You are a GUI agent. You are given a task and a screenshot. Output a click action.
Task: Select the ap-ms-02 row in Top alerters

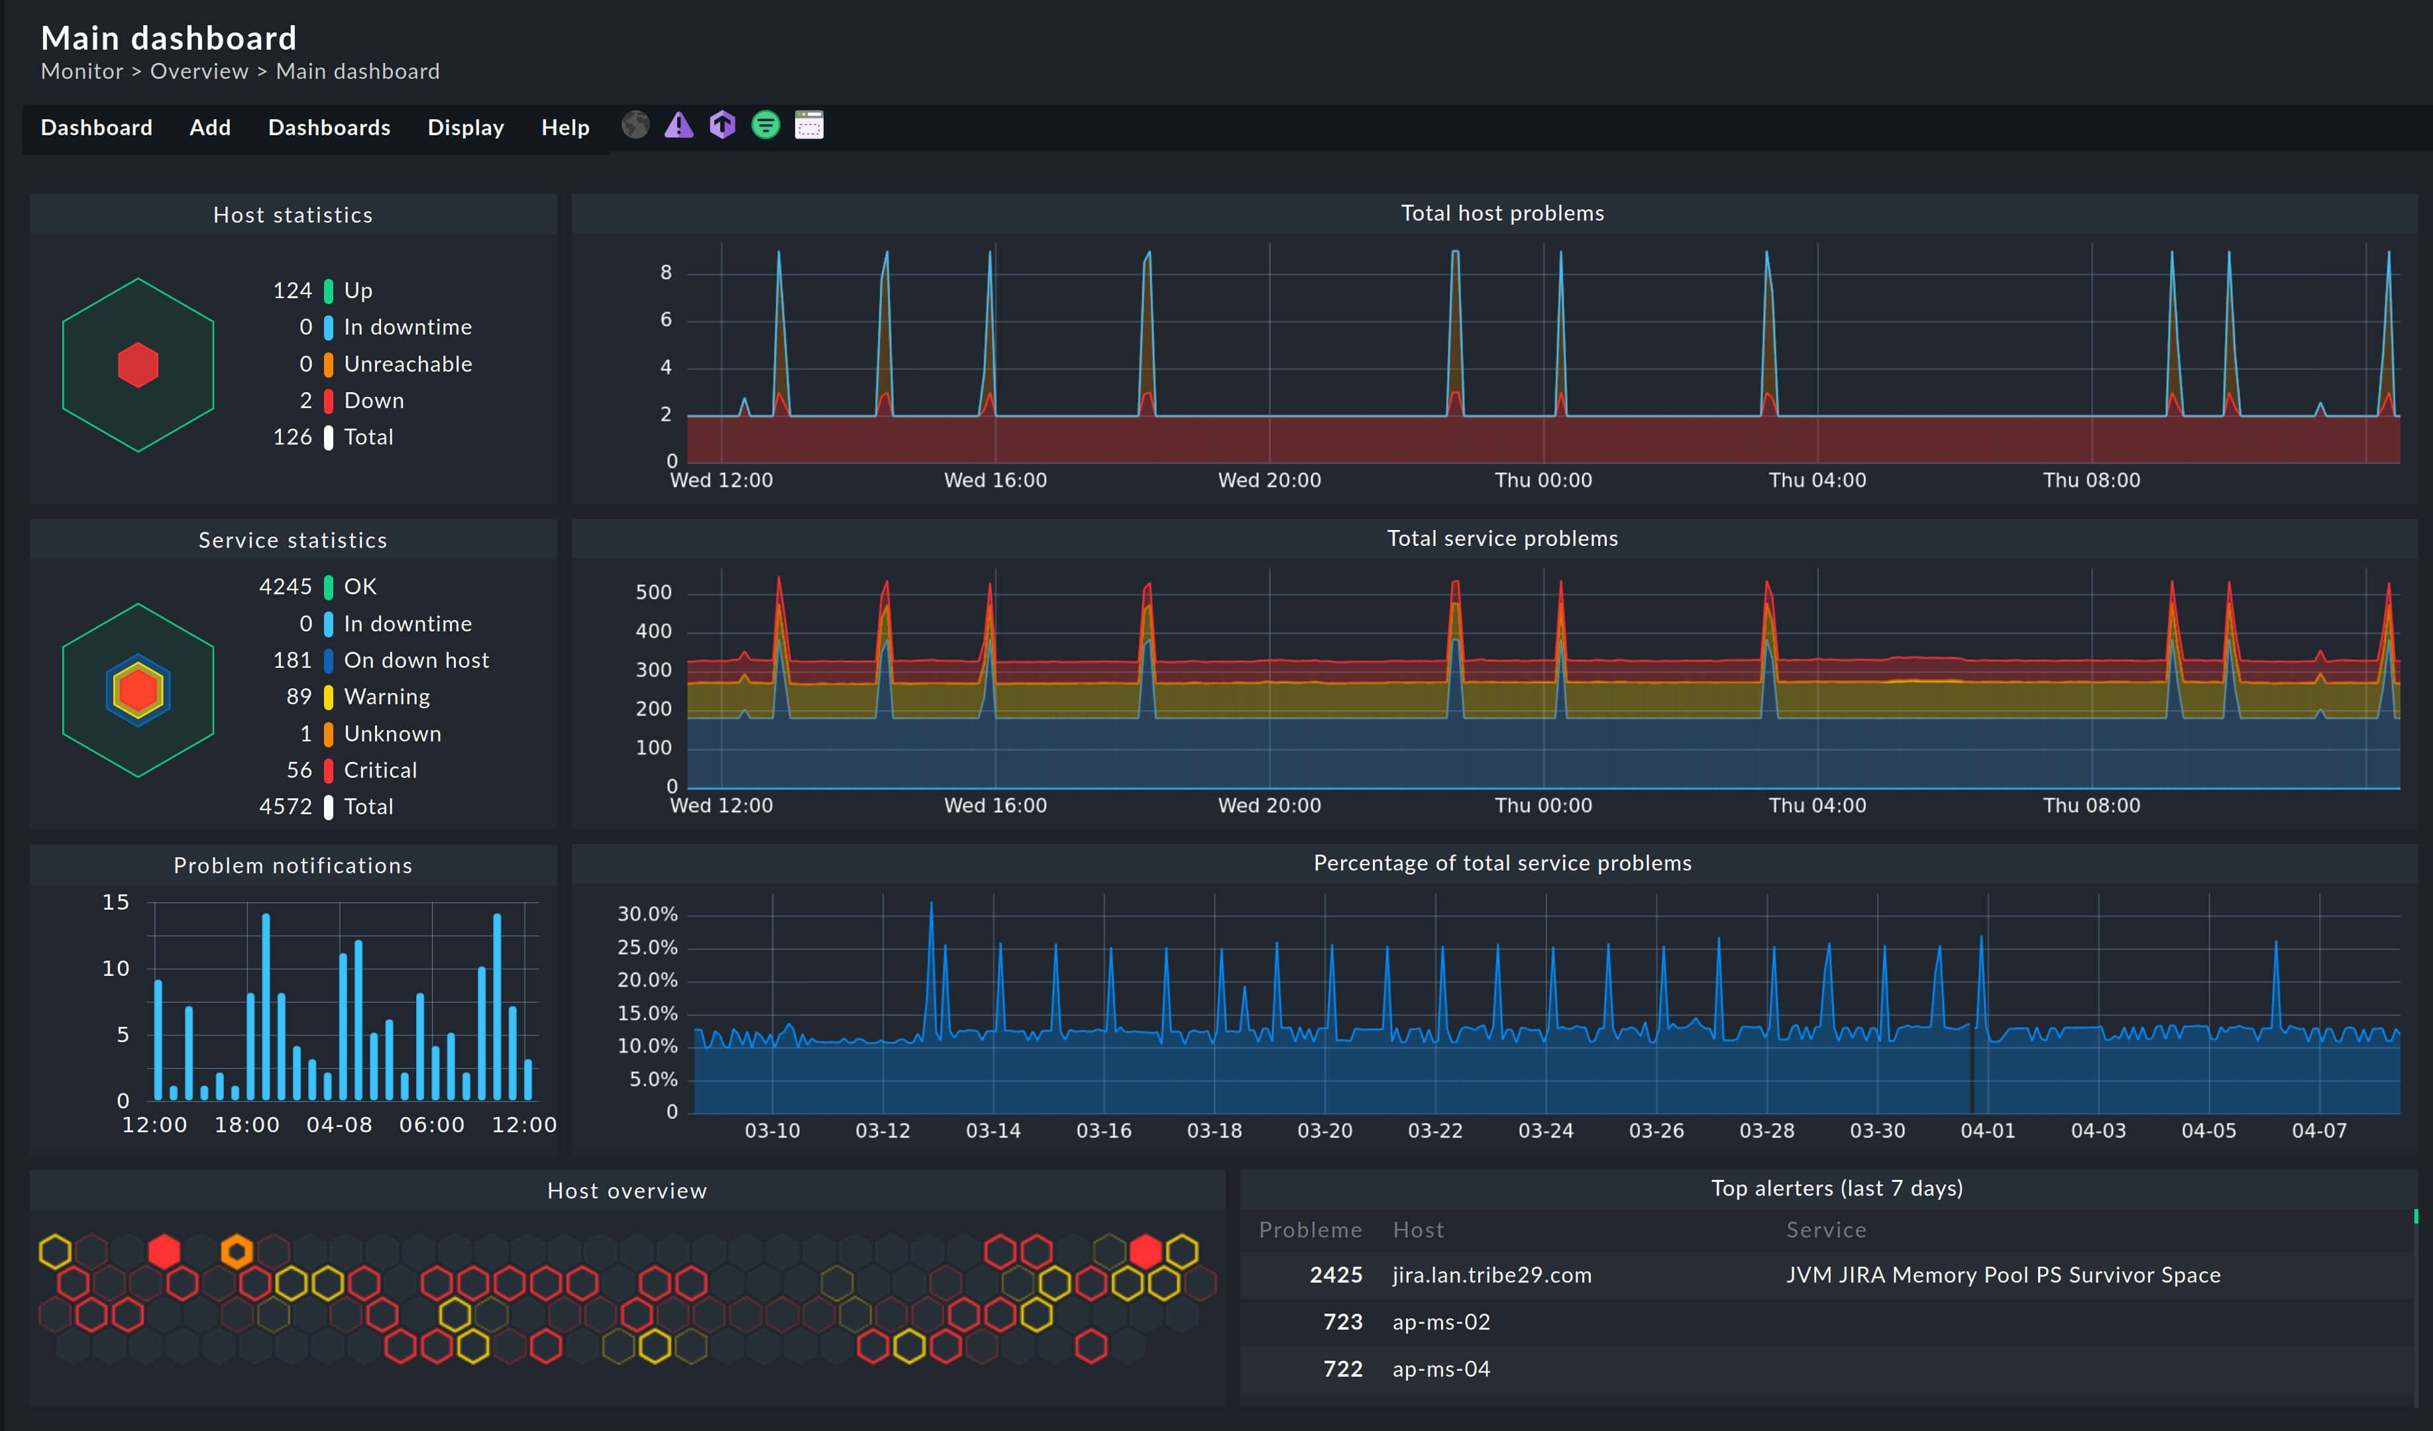click(1440, 1322)
